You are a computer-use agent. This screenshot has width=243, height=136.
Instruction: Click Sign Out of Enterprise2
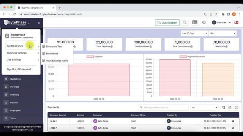(x=19, y=70)
